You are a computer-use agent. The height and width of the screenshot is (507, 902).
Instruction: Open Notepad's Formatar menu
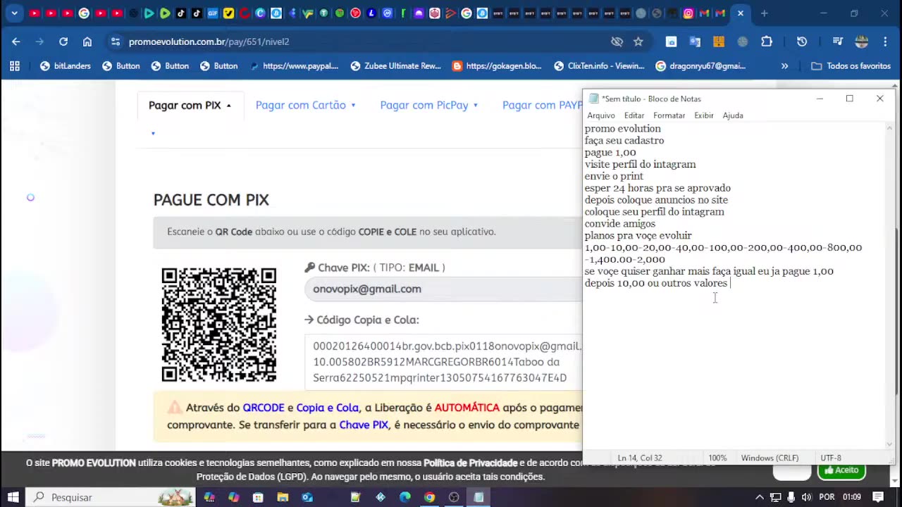669,115
